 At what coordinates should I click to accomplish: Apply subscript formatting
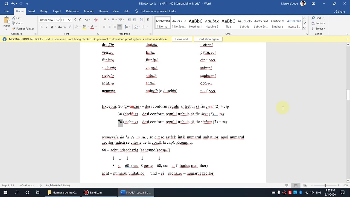click(x=65, y=27)
